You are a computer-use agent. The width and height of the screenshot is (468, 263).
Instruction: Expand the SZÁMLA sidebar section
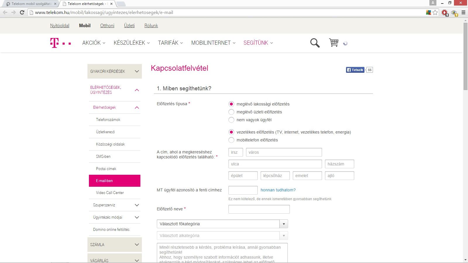(x=115, y=245)
